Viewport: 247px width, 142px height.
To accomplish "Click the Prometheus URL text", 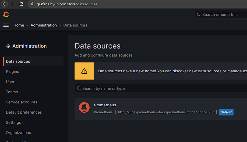I will pyautogui.click(x=166, y=112).
